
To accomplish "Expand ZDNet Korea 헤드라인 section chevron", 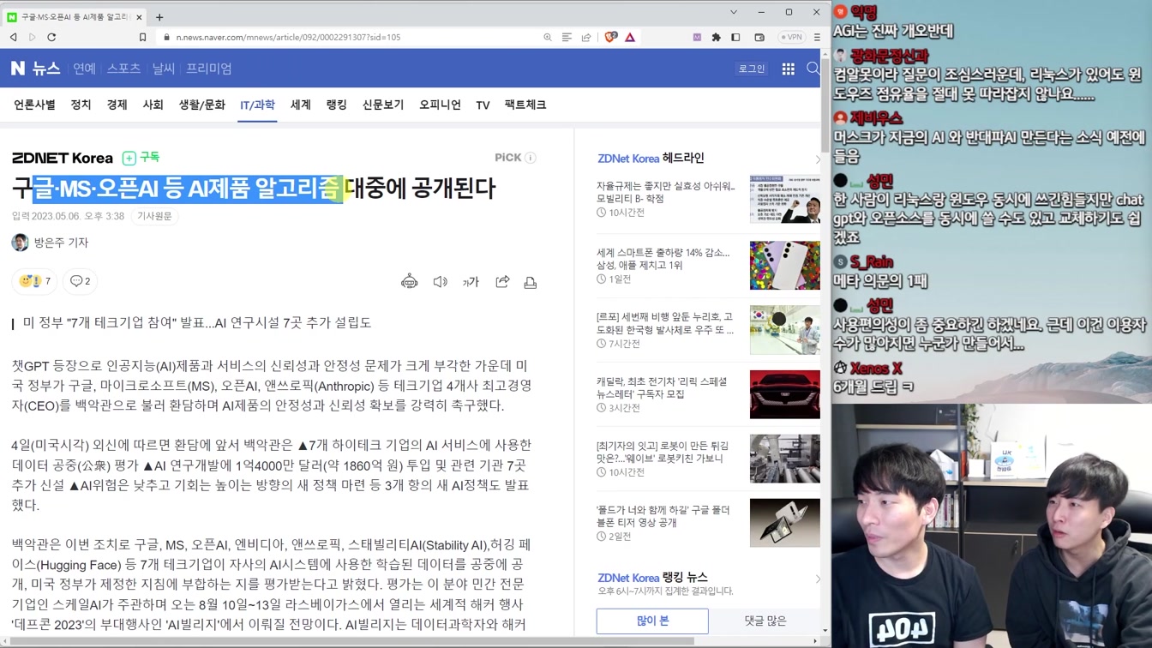I will point(817,159).
